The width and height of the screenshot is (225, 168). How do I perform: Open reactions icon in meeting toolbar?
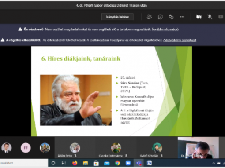[x=171, y=17]
